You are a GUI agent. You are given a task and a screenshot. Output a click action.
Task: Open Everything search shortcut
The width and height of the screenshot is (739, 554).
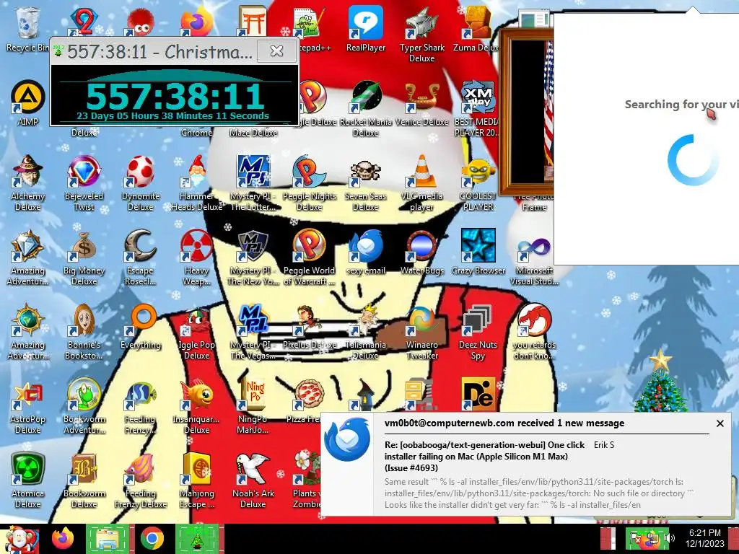click(141, 327)
